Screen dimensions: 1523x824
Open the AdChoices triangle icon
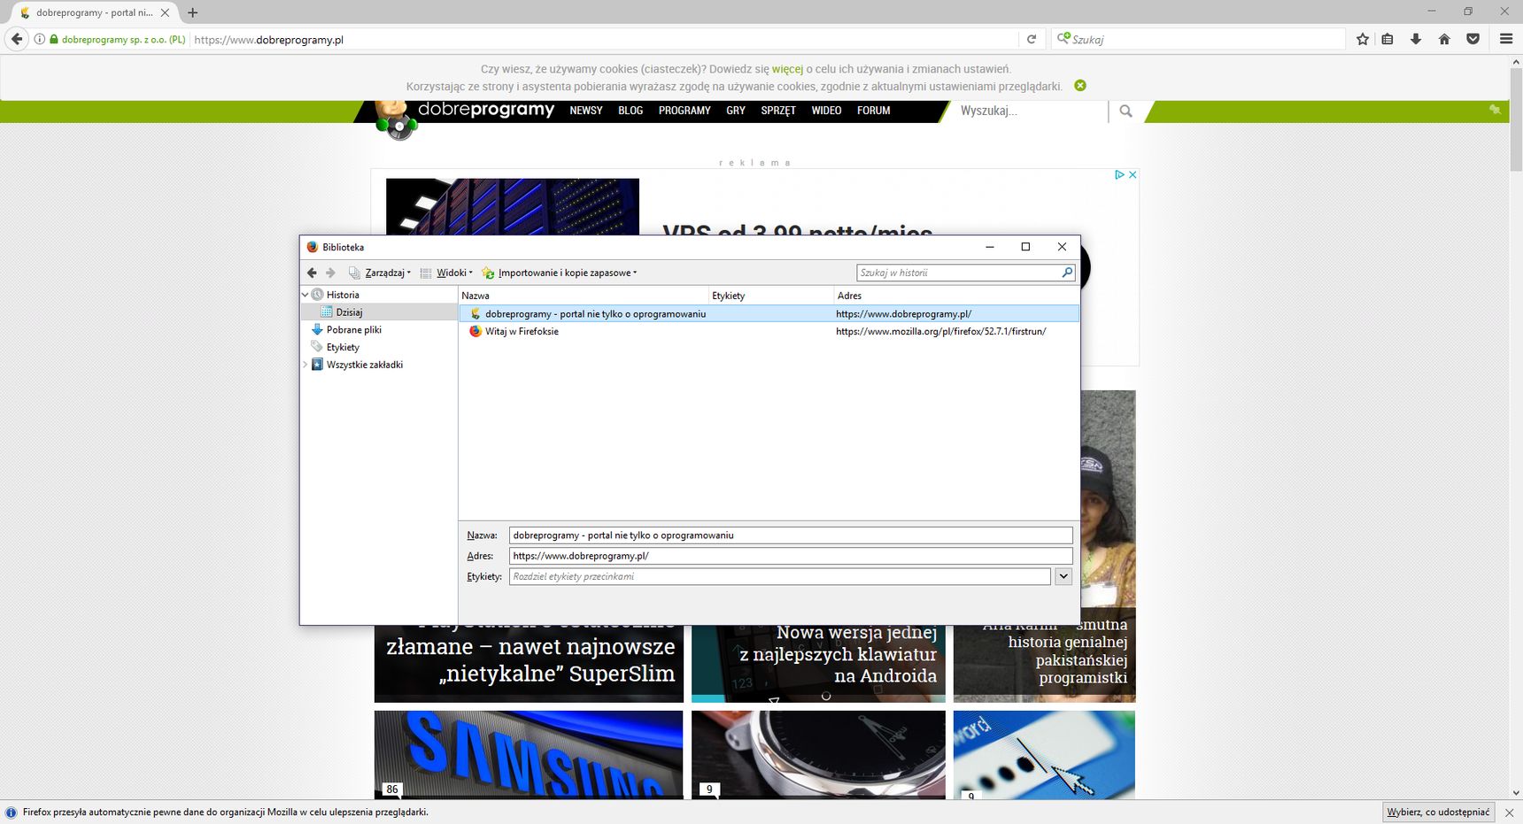[x=1119, y=174]
